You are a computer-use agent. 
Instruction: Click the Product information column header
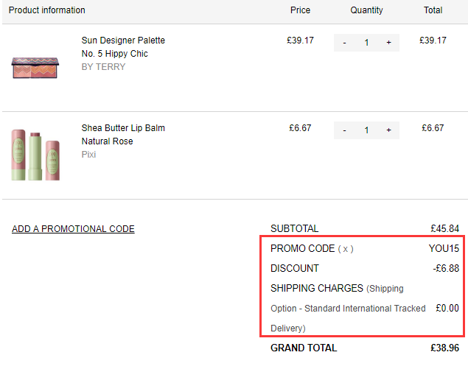(46, 10)
